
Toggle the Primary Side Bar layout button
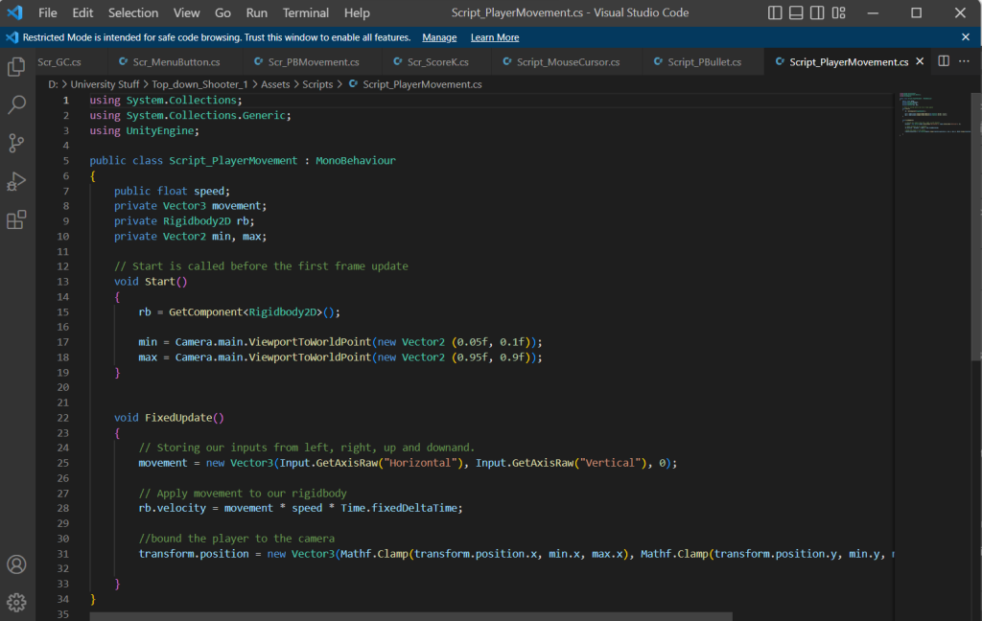(776, 13)
